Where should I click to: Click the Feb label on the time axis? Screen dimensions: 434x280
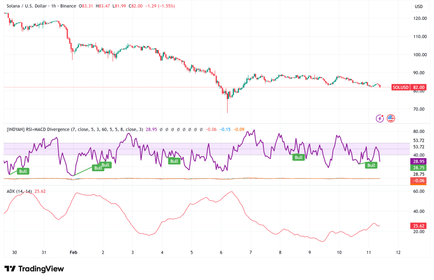[x=72, y=252]
